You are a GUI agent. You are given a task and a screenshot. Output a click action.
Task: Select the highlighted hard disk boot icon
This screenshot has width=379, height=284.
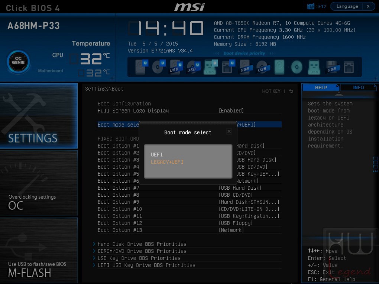tap(279, 67)
